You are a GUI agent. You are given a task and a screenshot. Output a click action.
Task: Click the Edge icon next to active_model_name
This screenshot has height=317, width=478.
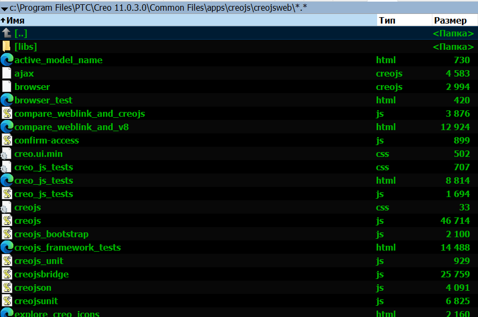click(x=7, y=60)
